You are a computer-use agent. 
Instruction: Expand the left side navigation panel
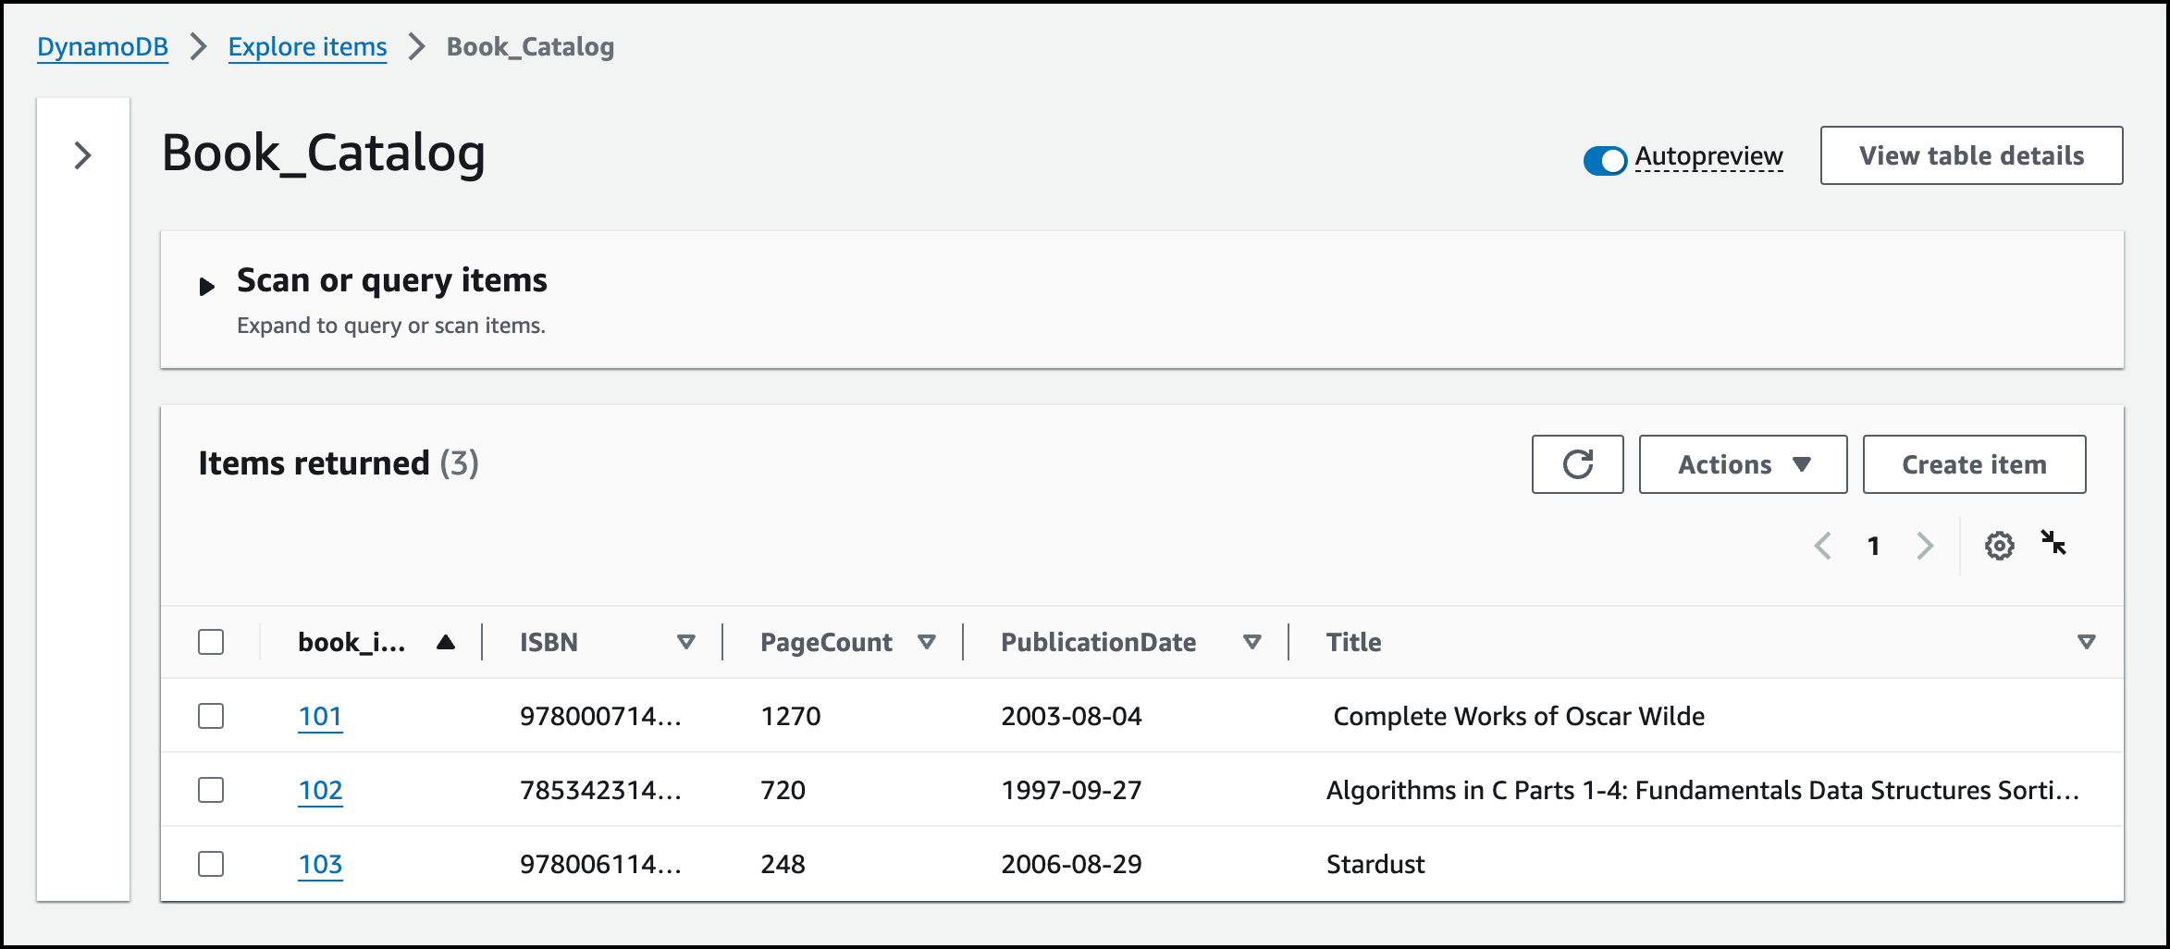83,155
